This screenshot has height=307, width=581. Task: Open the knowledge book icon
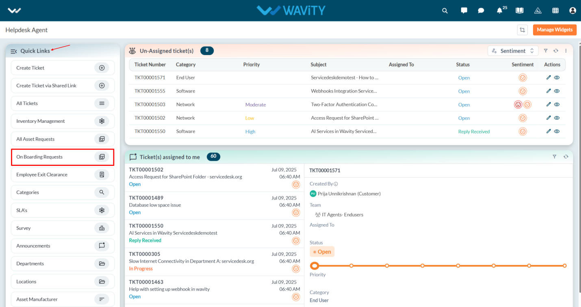coord(520,11)
